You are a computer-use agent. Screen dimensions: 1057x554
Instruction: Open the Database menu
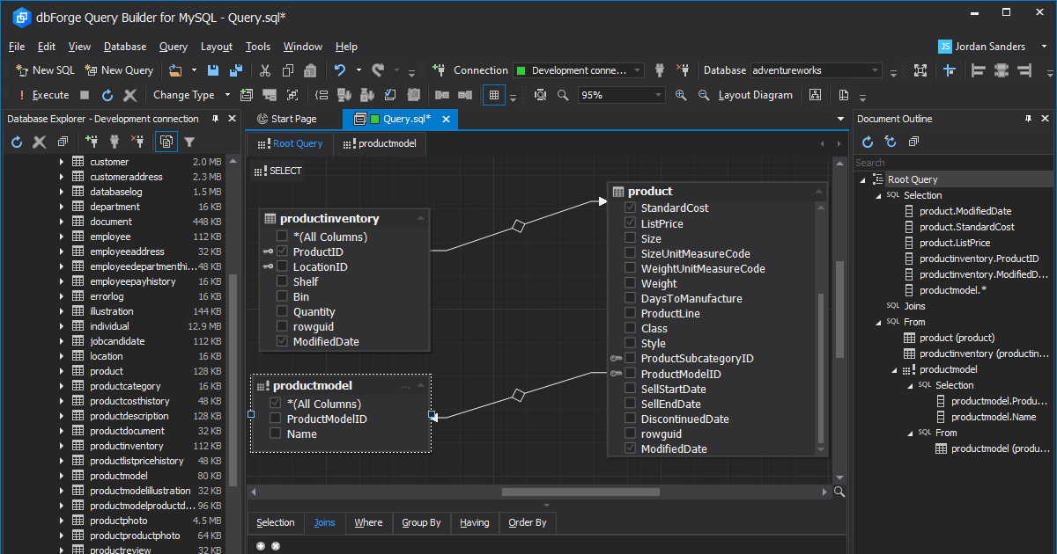click(125, 47)
